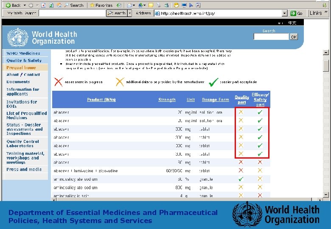Open the Mail icon dropdown arrow
The height and width of the screenshot is (229, 331).
click(x=134, y=5)
